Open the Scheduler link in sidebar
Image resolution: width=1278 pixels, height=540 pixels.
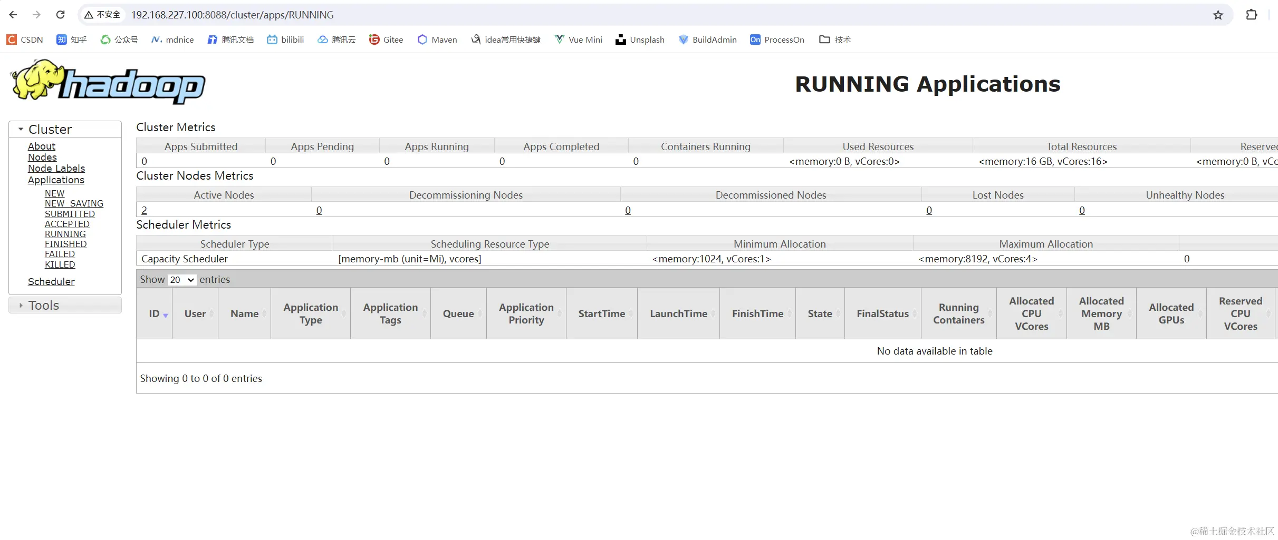[x=51, y=281]
